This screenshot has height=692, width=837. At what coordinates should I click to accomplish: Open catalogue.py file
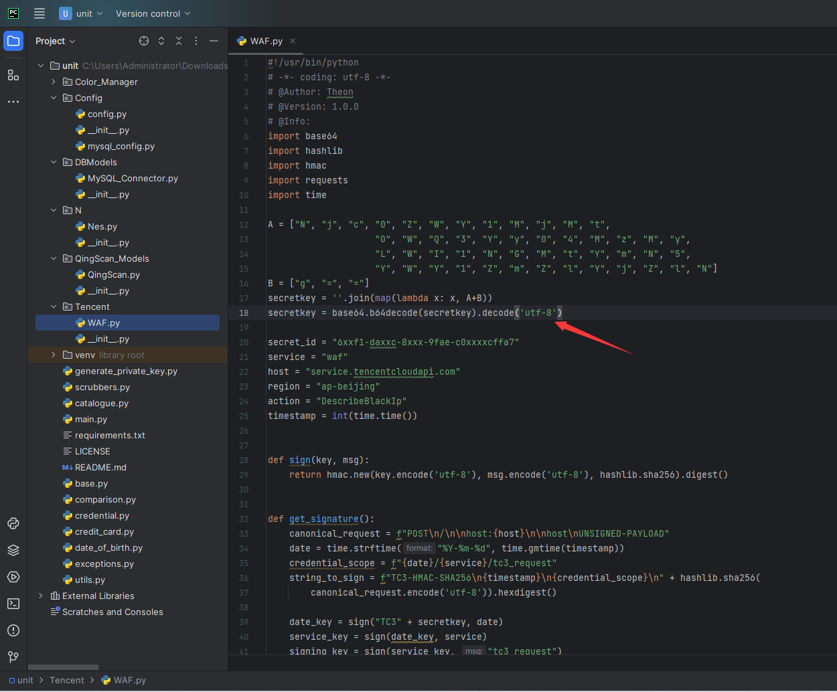96,403
